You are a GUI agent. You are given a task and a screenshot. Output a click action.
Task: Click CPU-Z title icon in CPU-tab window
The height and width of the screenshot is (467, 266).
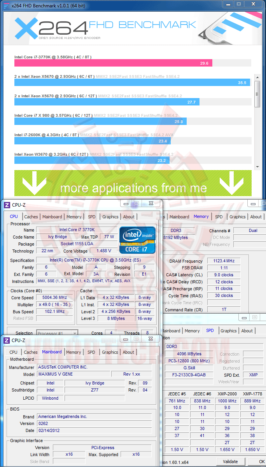coord(7,205)
